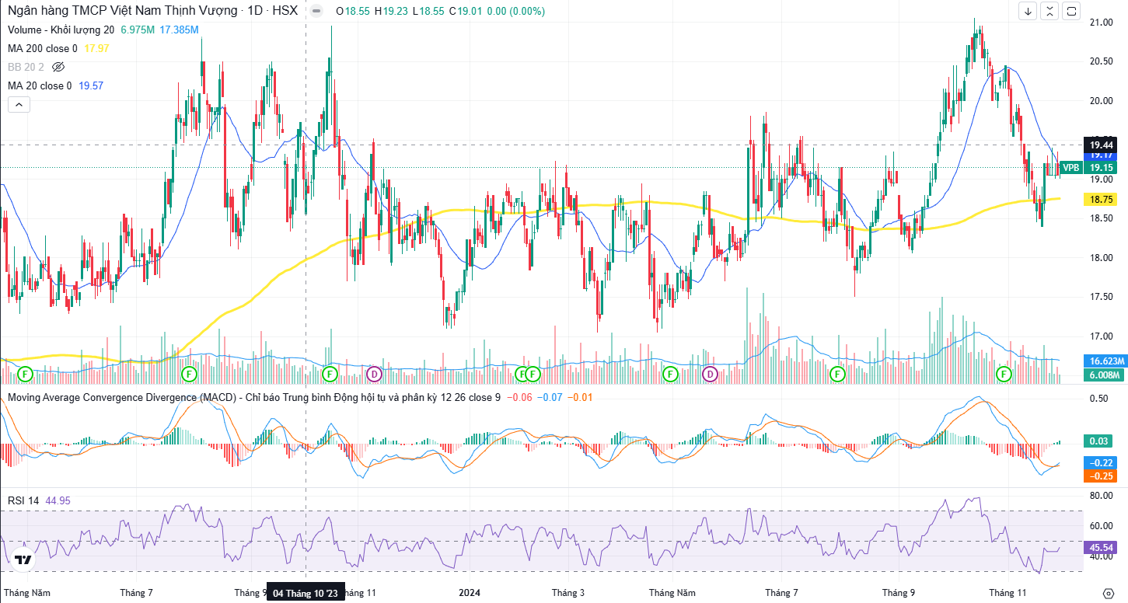Click the green 6.008M volume label
Screen dimensions: 1128x603
coord(1104,375)
